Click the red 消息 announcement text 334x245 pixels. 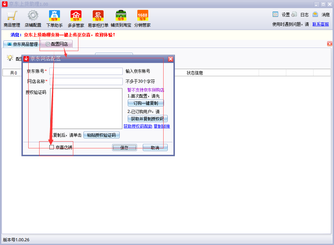coord(70,35)
